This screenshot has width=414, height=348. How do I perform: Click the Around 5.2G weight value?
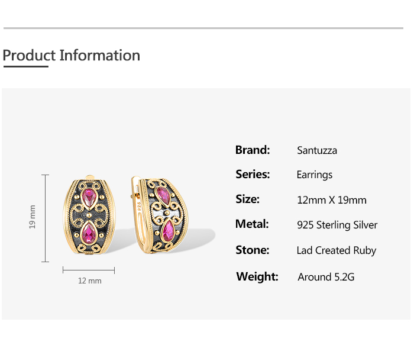coord(326,277)
